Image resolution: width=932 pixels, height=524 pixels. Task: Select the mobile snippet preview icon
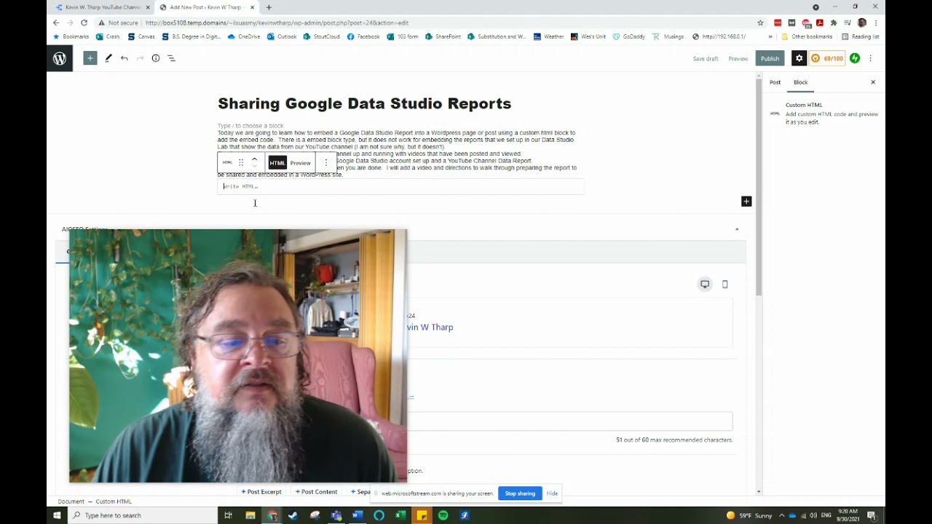[x=724, y=285]
